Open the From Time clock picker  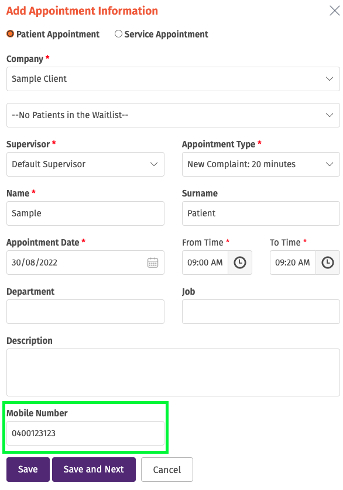(240, 263)
